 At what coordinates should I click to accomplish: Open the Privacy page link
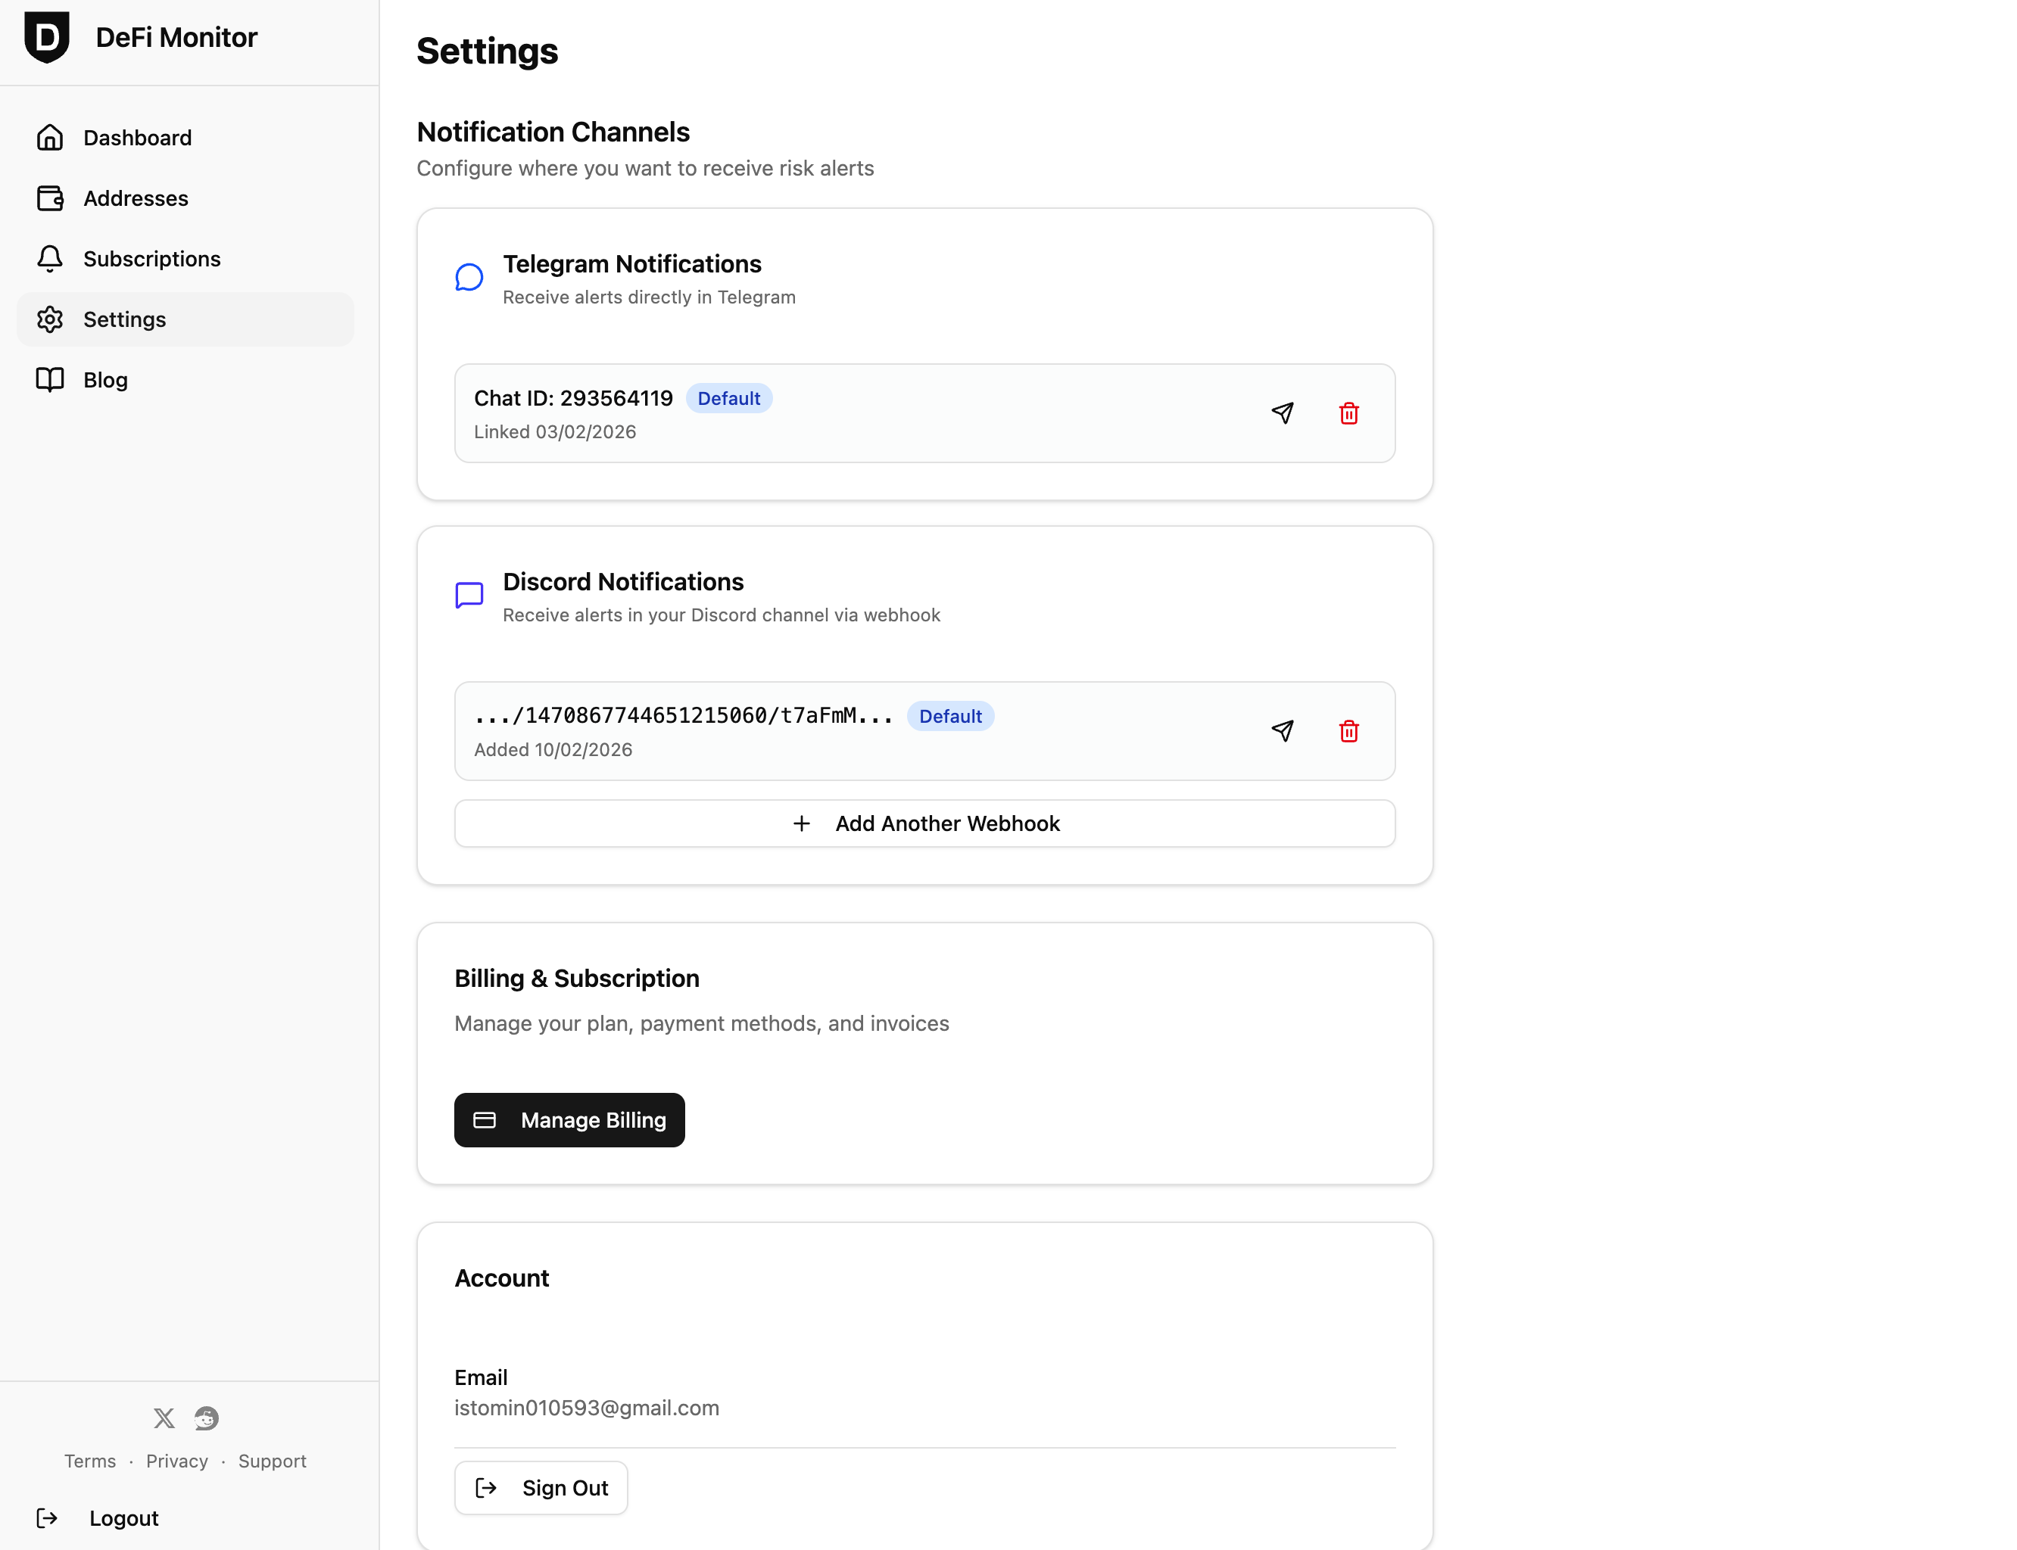coord(177,1461)
